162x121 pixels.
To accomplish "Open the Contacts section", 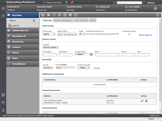I will click(23, 47).
